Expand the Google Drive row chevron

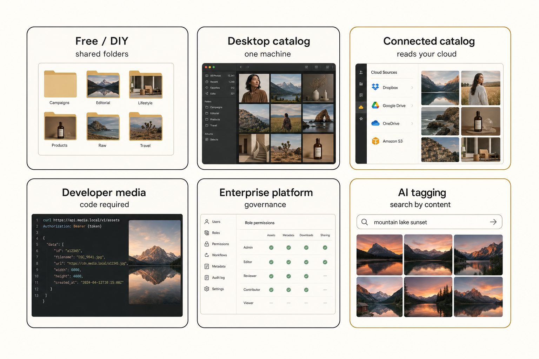click(412, 106)
